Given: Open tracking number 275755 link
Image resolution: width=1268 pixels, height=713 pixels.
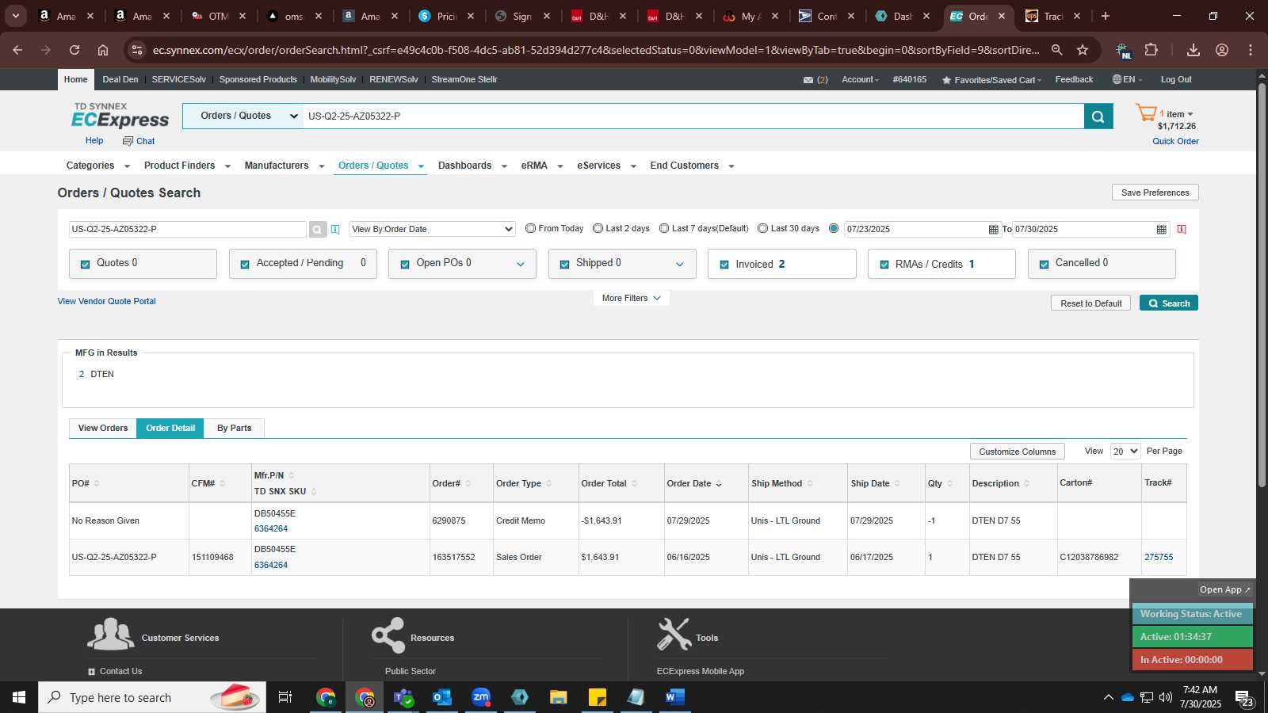Looking at the screenshot, I should [1159, 557].
